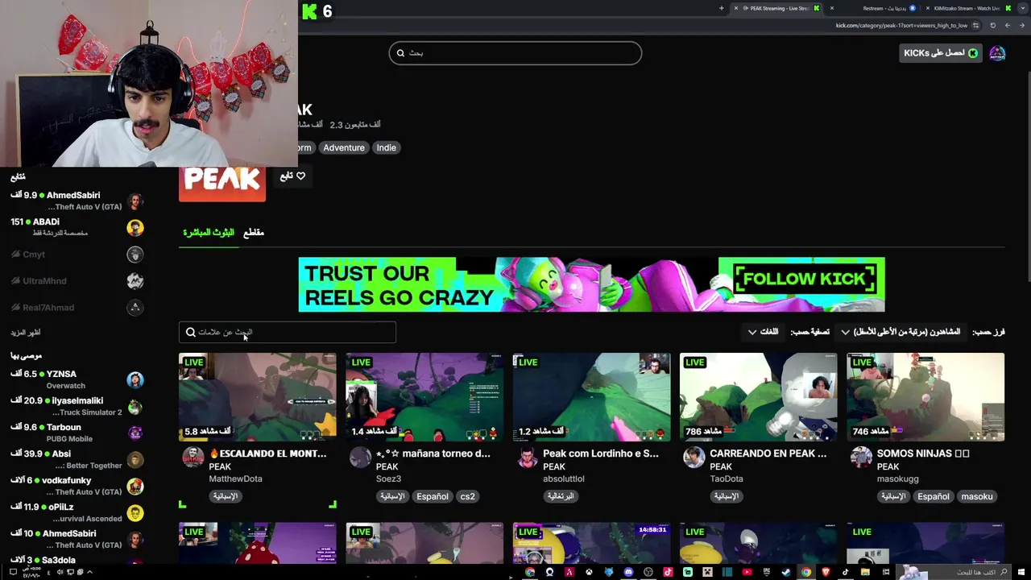Click the browser address bar URL

tap(901, 25)
